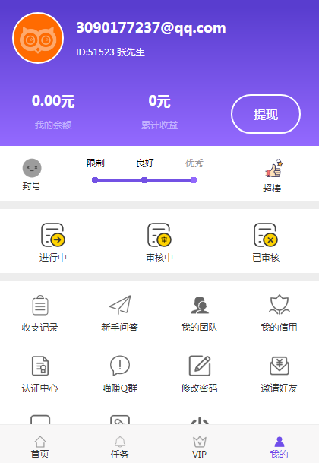Switch to the 任务 tasks tab
Screen dimensions: 319x463
[119, 447]
